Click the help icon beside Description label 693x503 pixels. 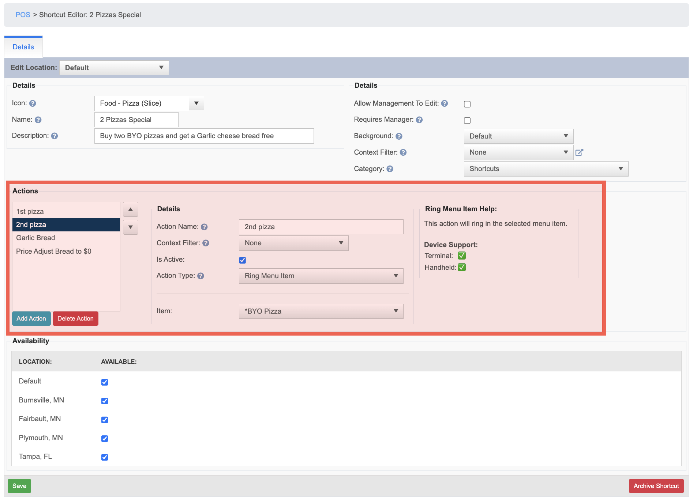click(55, 136)
